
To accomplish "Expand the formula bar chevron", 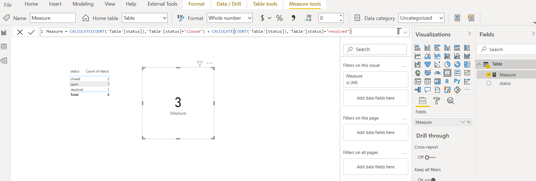I will [405, 32].
